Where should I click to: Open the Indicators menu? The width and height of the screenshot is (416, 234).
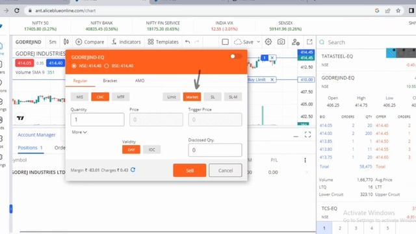click(x=126, y=42)
